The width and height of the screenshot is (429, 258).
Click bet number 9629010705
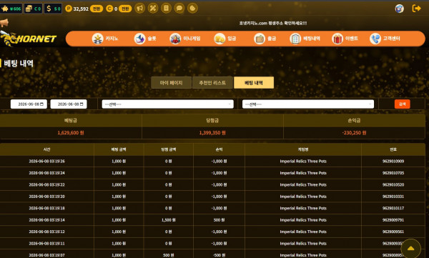click(393, 173)
